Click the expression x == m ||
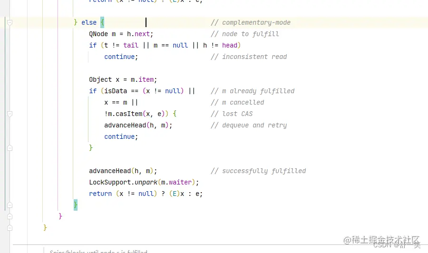This screenshot has width=428, height=253. coord(121,102)
